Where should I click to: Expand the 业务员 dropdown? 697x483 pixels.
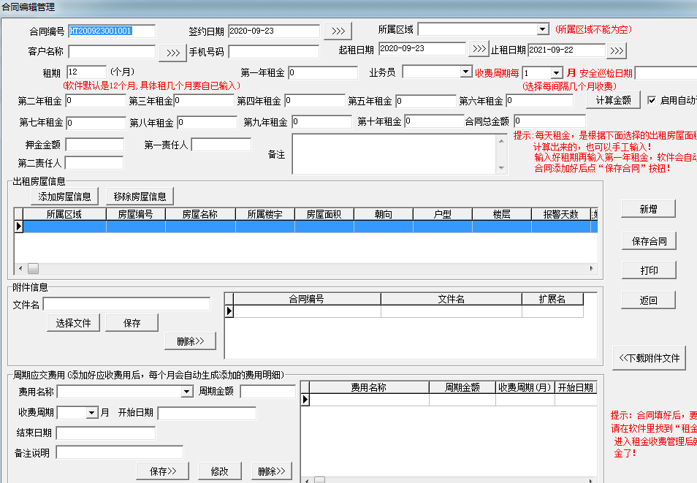click(465, 71)
